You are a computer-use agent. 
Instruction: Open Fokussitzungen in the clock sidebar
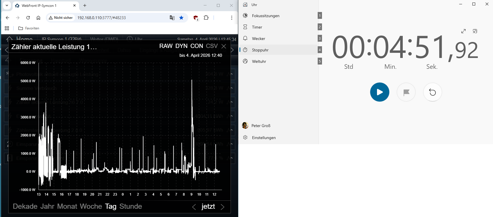point(266,16)
